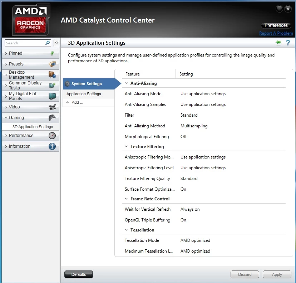Click the Performance gauge icon

click(x=52, y=136)
